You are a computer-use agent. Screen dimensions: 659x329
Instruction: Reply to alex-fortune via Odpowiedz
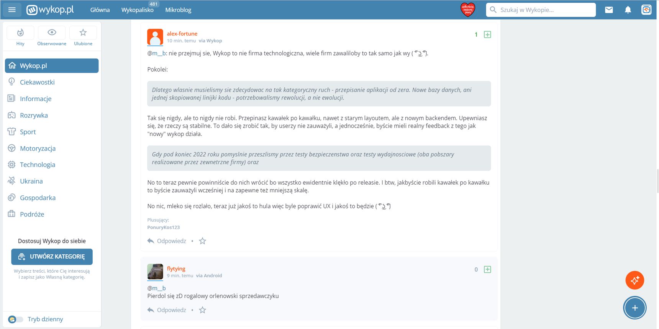click(x=167, y=241)
